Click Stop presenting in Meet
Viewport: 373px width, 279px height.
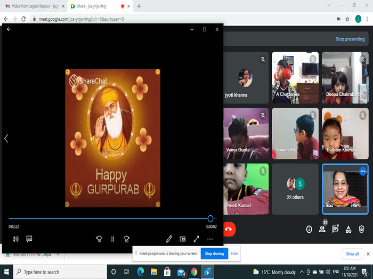350,39
